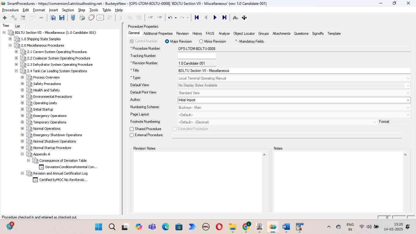Go to next item blue arrow
Screen dimensions: 416x234
click(215, 18)
